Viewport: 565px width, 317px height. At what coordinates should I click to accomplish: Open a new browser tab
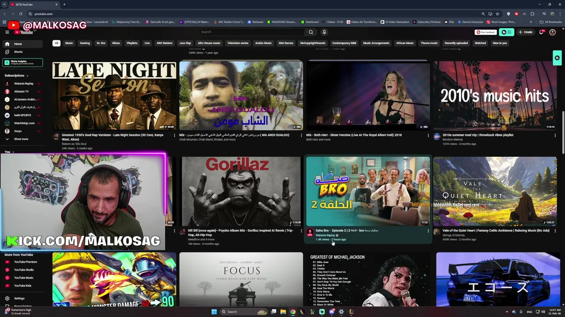[64, 4]
